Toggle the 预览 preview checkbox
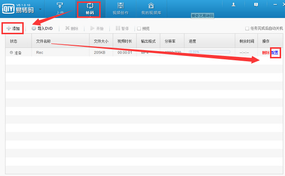This screenshot has height=176, width=285. pyautogui.click(x=139, y=28)
